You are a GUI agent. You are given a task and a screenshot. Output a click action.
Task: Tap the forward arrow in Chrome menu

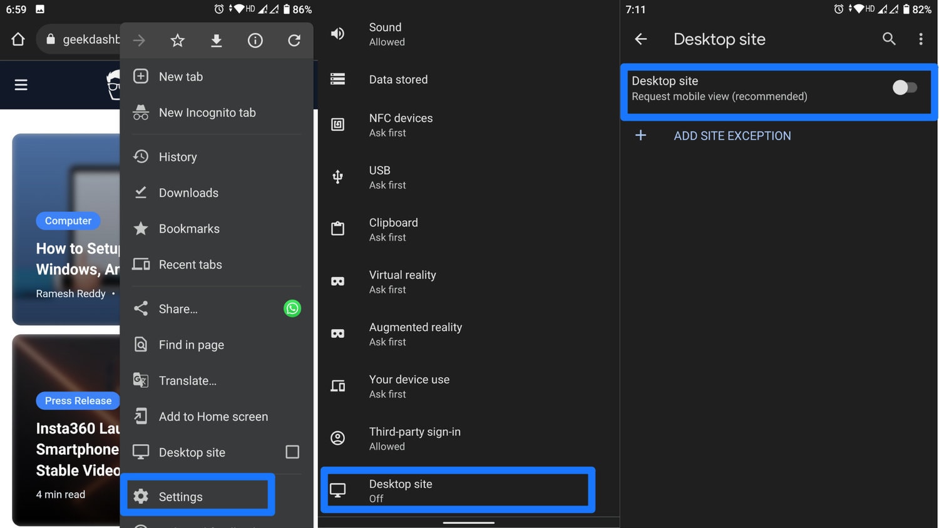pyautogui.click(x=139, y=41)
